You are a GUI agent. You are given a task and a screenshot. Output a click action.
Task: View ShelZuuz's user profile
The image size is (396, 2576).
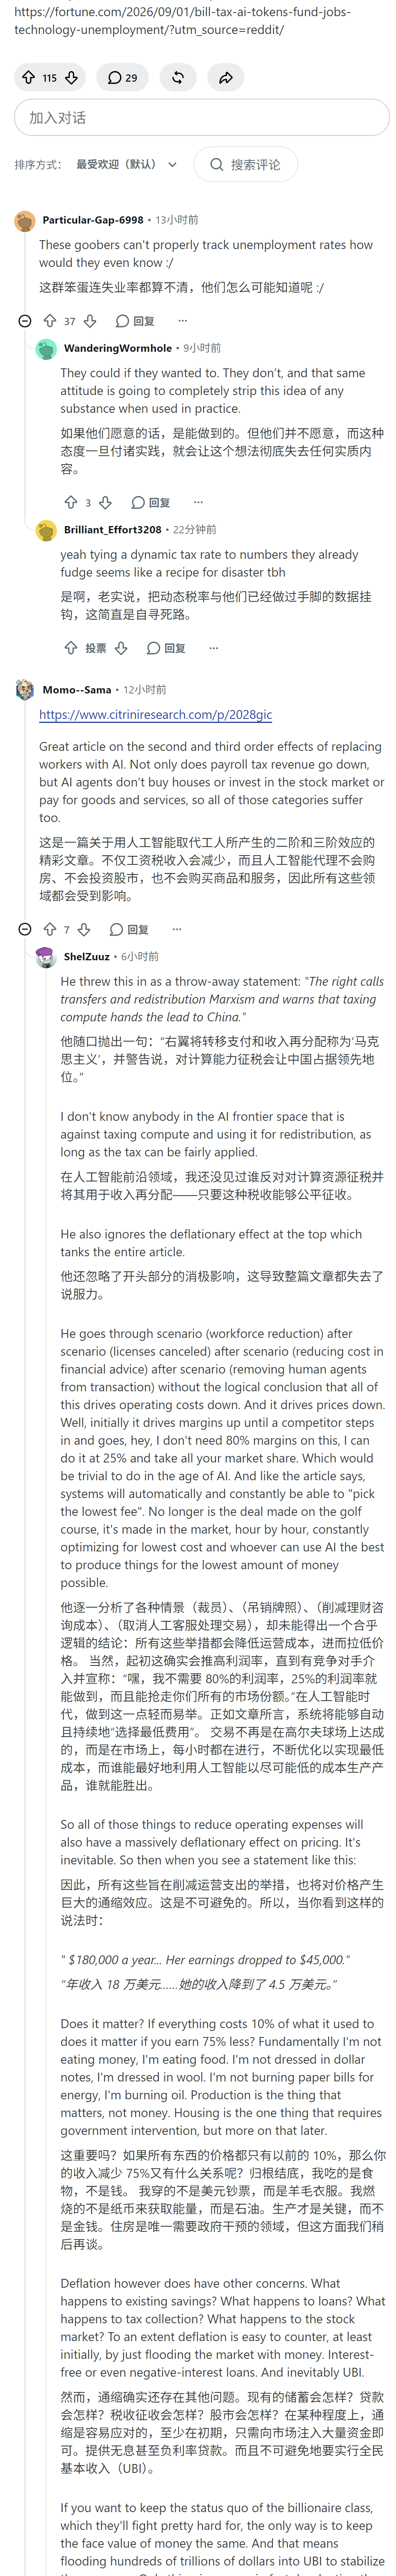(x=86, y=956)
